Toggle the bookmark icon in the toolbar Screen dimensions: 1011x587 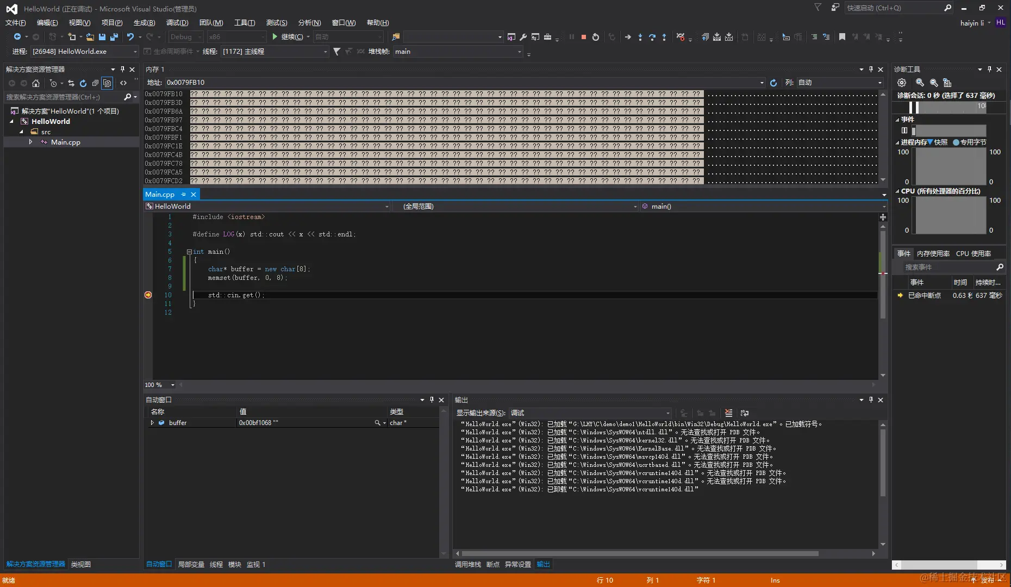click(842, 37)
